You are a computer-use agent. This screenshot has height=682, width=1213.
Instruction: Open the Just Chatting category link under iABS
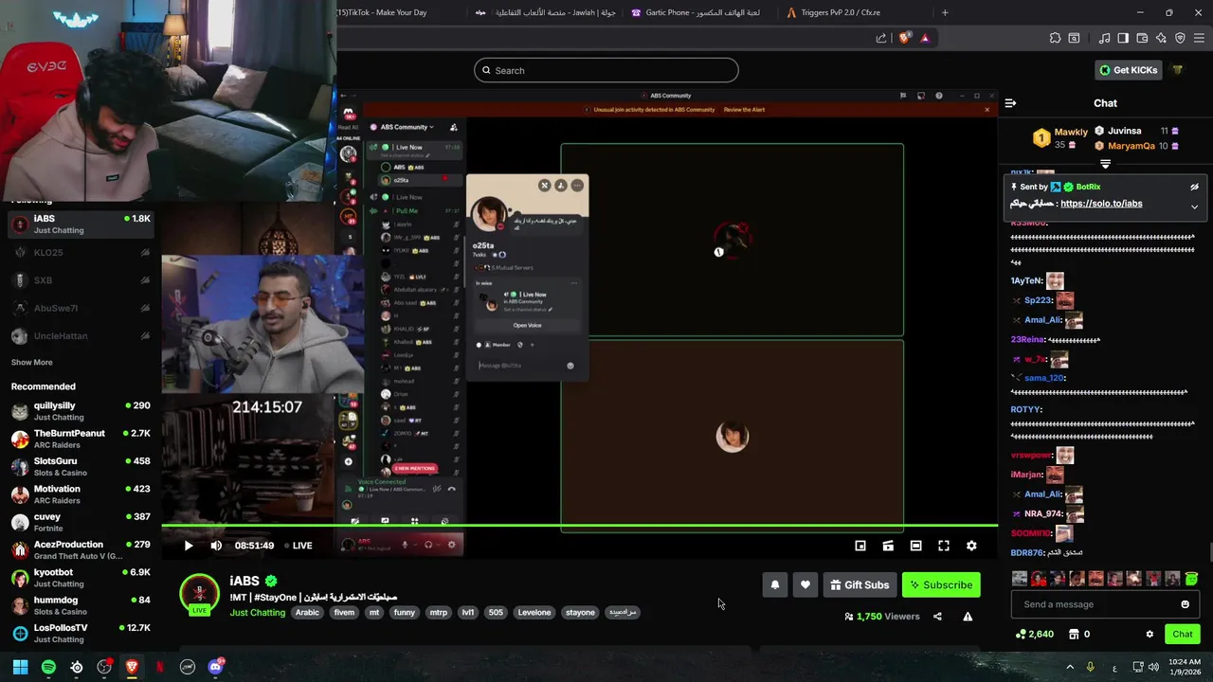pyautogui.click(x=258, y=613)
